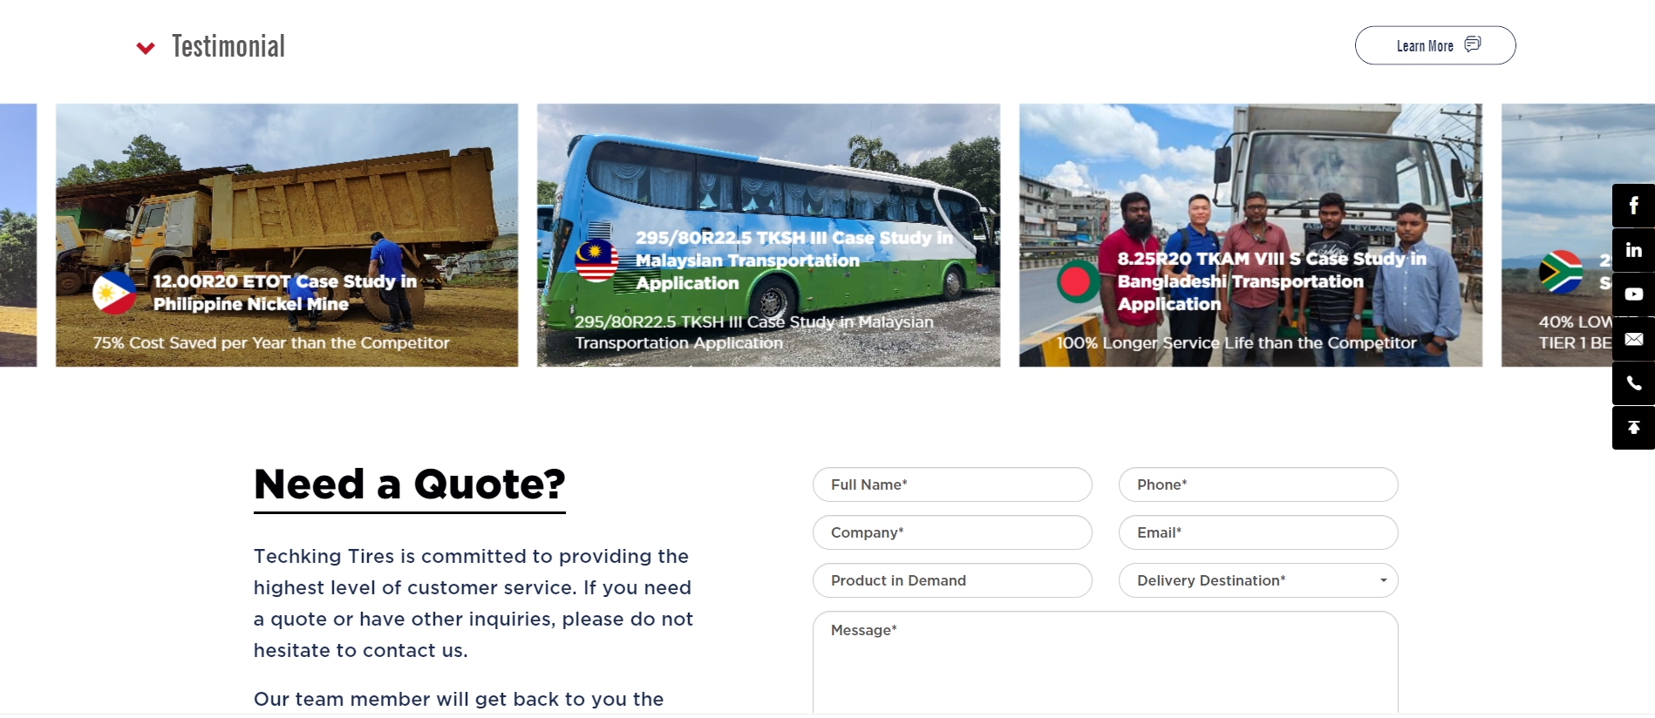
Task: Click the Bangladesh flag icon
Action: (x=1079, y=281)
